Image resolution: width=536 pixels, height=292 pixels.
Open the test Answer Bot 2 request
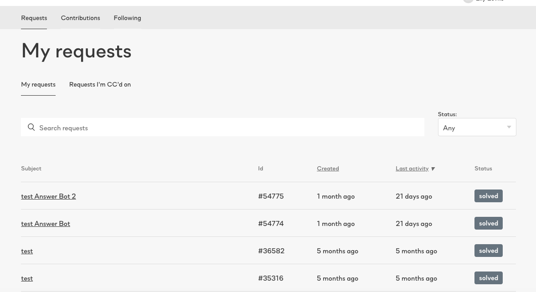click(48, 196)
